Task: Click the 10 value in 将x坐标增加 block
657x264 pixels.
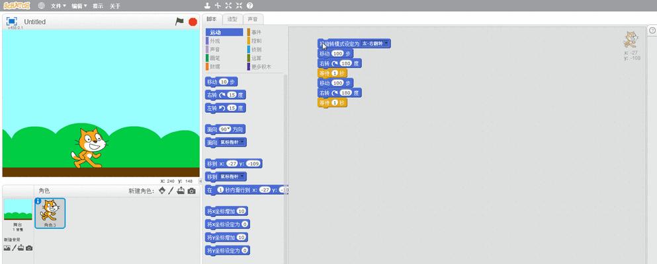Action: pos(241,211)
